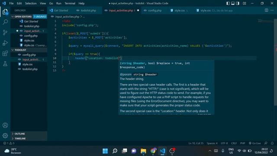Click the Explorer more actions ellipsis
This screenshot has height=156, width=277.
click(x=42, y=10)
